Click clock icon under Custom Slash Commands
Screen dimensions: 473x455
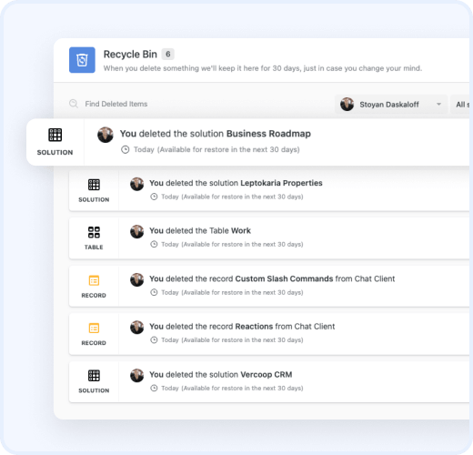pos(154,292)
